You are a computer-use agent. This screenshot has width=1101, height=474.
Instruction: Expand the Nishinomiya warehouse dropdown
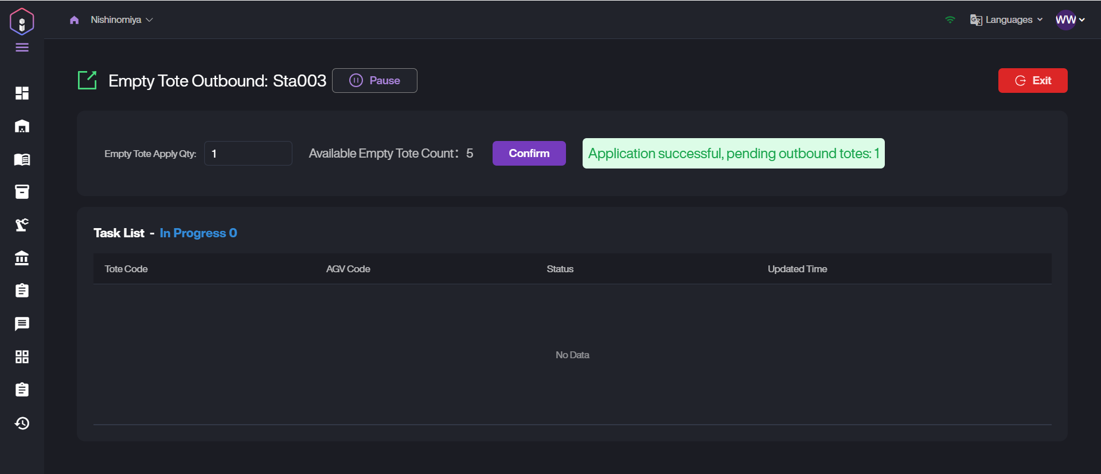[122, 20]
